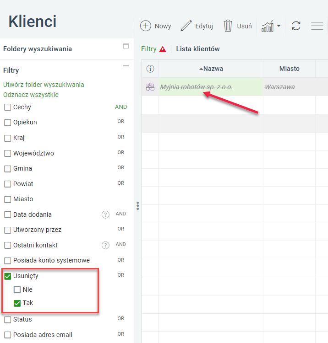Enable the Status filter checkbox
The height and width of the screenshot is (343, 328).
click(x=8, y=320)
